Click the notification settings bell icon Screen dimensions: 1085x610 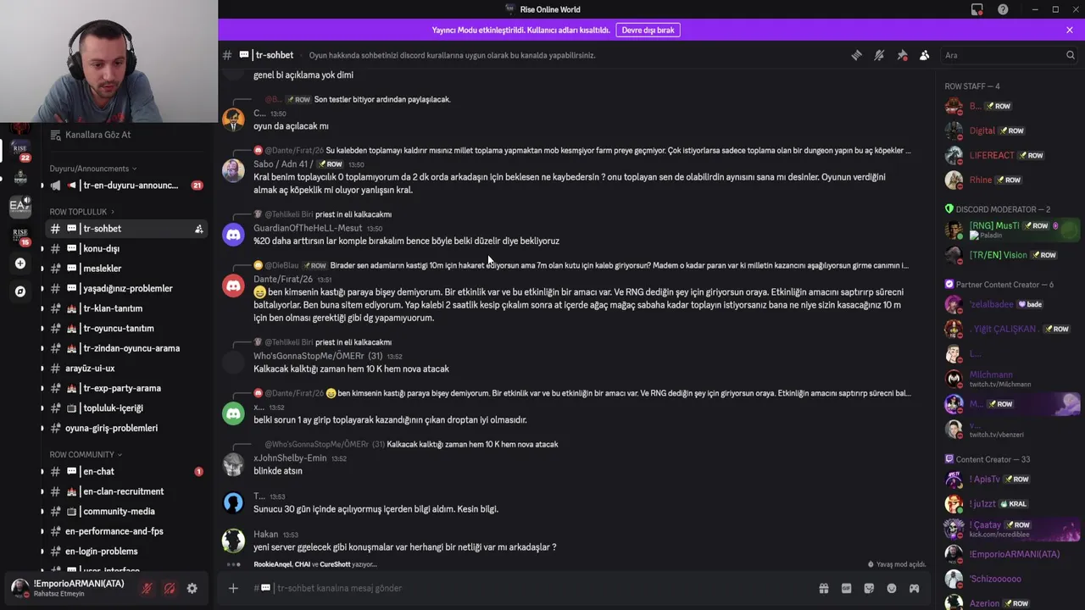point(879,55)
